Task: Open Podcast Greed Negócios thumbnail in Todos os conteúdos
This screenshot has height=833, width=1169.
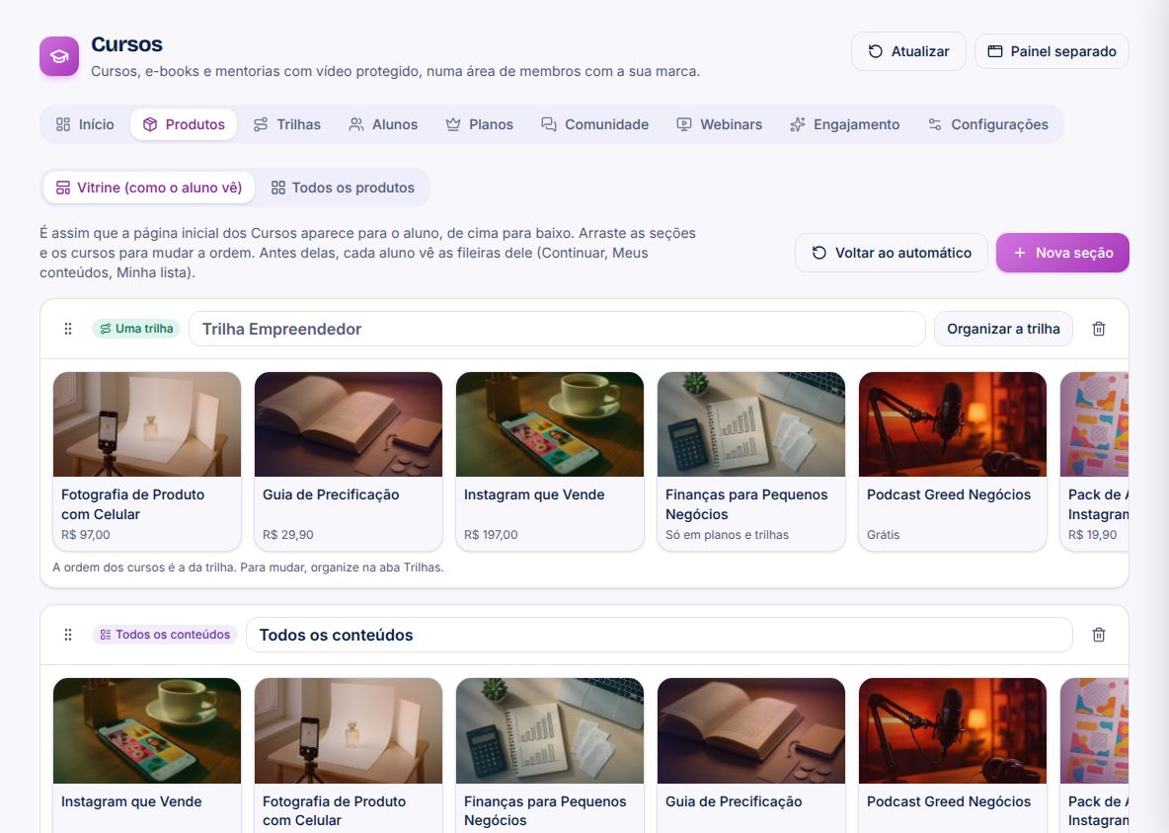Action: coord(952,731)
